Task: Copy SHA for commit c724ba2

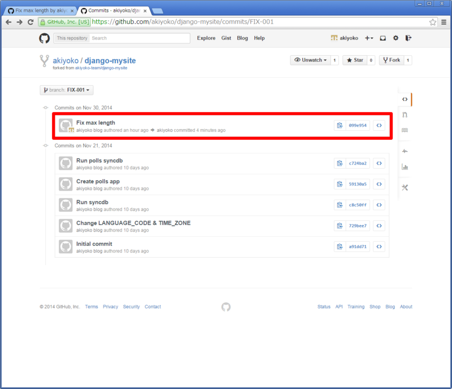Action: pyautogui.click(x=340, y=163)
